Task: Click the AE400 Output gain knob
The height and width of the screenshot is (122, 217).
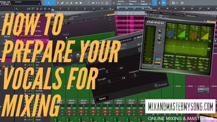Action: coord(159,39)
